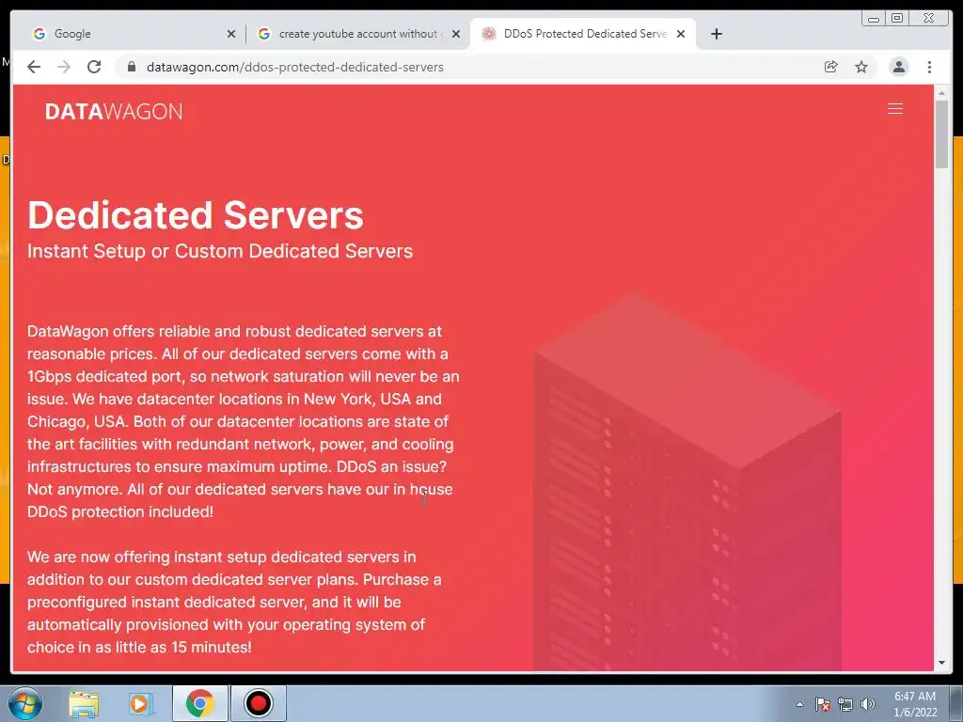Close the create youtube account tab
Image resolution: width=963 pixels, height=722 pixels.
pos(456,34)
